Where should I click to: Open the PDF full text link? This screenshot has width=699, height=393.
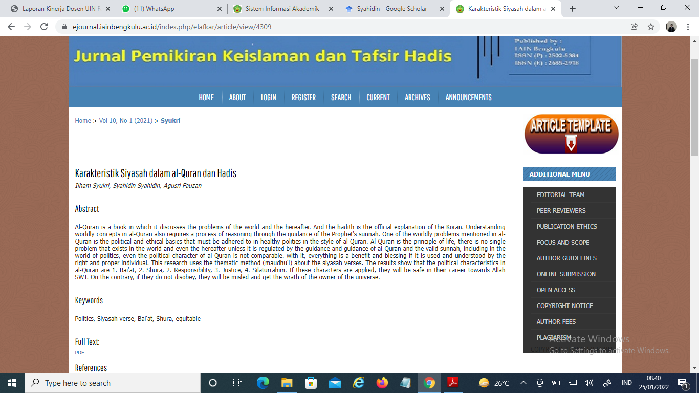pos(79,353)
